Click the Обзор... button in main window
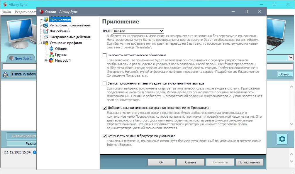This screenshot has width=295, height=174. 285,74
